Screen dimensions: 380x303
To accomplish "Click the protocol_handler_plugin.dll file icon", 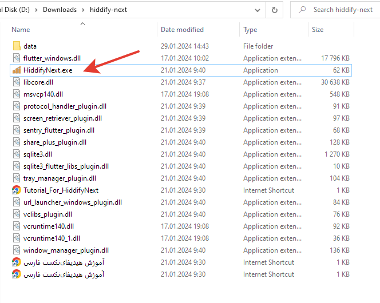I will 17,106.
